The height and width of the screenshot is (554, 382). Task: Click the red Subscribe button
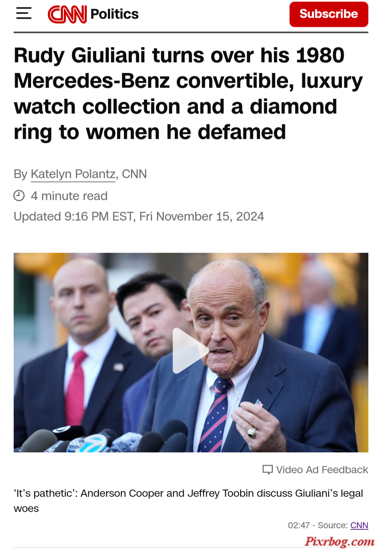[x=329, y=14]
